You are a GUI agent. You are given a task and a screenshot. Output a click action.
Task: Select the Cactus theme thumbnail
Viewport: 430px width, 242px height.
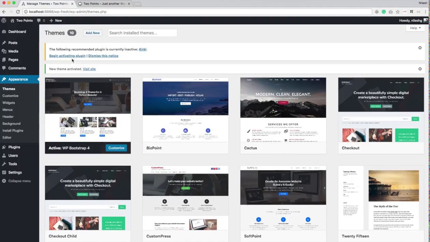tap(283, 110)
